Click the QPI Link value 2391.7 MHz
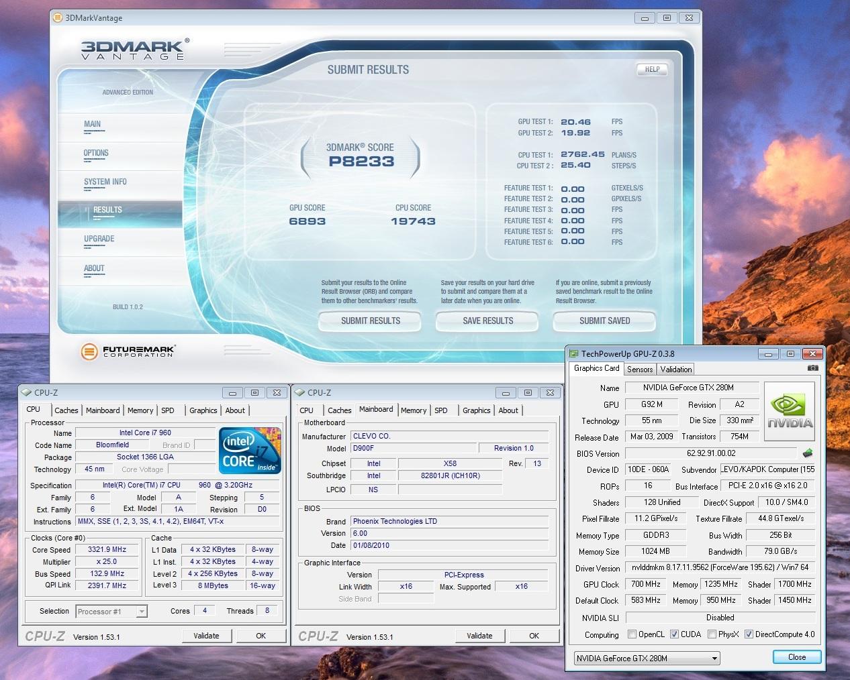 click(107, 585)
